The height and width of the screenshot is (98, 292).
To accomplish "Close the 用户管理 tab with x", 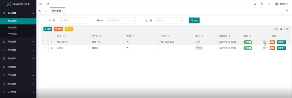I will click(x=63, y=11).
